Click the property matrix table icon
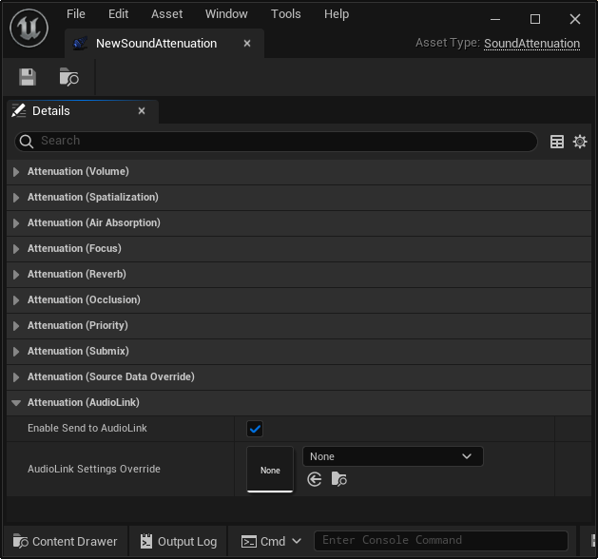 pos(557,142)
